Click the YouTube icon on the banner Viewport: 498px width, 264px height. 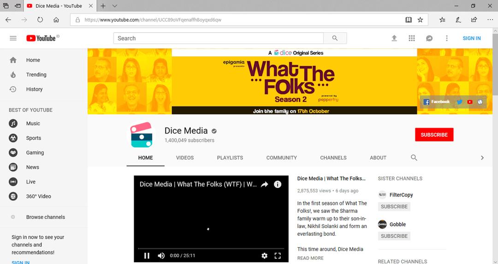[x=470, y=102]
